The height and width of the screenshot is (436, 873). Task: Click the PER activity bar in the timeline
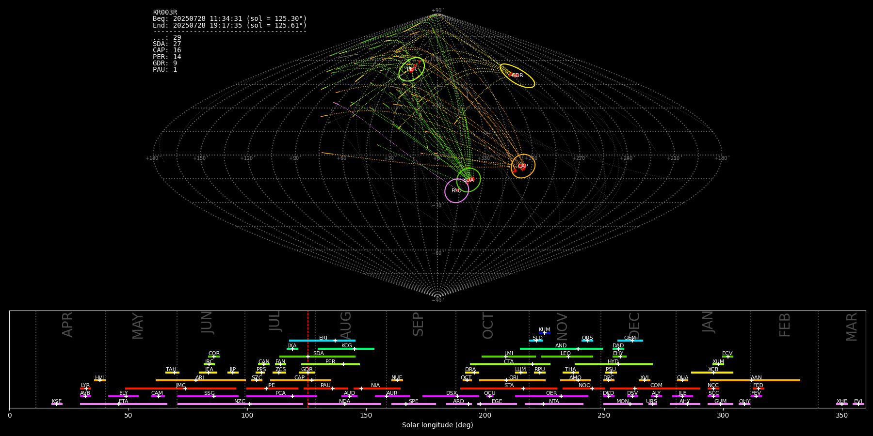coord(330,364)
